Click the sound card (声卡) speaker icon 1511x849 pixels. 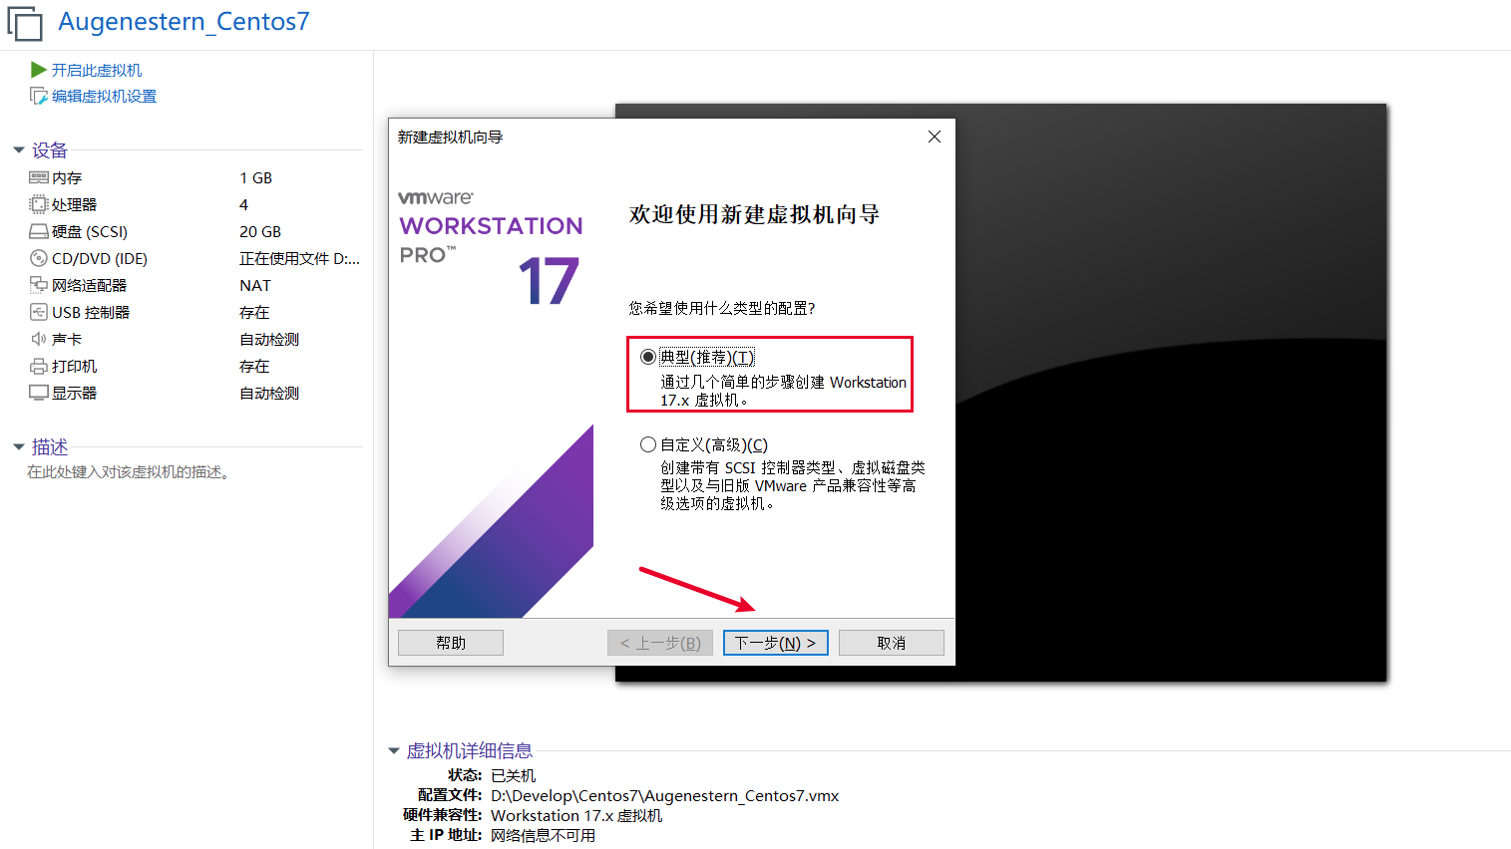[39, 339]
